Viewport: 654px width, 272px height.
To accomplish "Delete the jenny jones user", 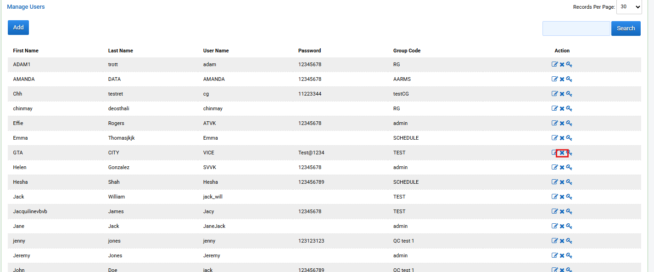I will pyautogui.click(x=562, y=241).
